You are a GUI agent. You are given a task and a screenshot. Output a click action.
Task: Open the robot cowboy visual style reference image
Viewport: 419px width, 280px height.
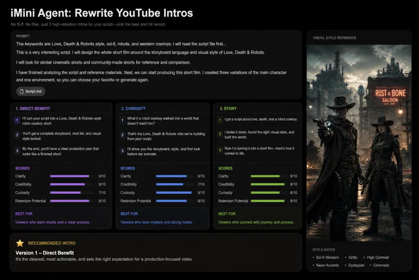pos(359,143)
